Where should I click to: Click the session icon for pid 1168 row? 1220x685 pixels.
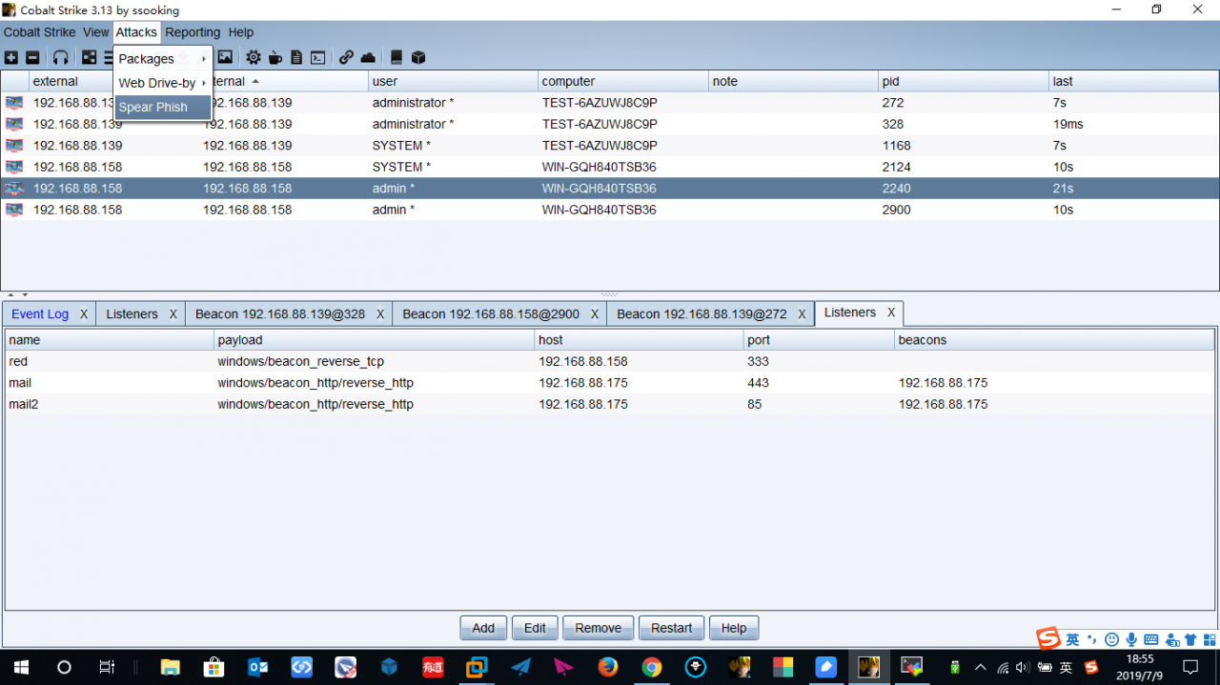[14, 146]
